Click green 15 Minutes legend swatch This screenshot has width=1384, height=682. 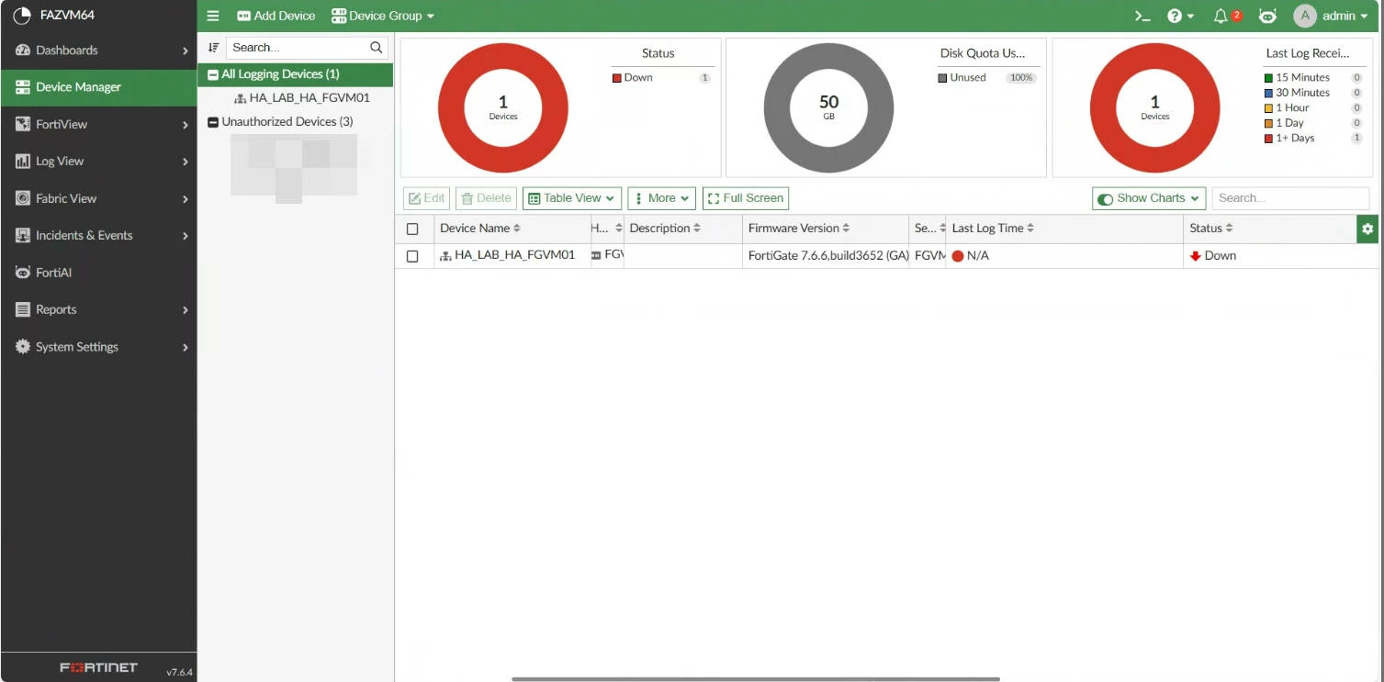point(1269,78)
